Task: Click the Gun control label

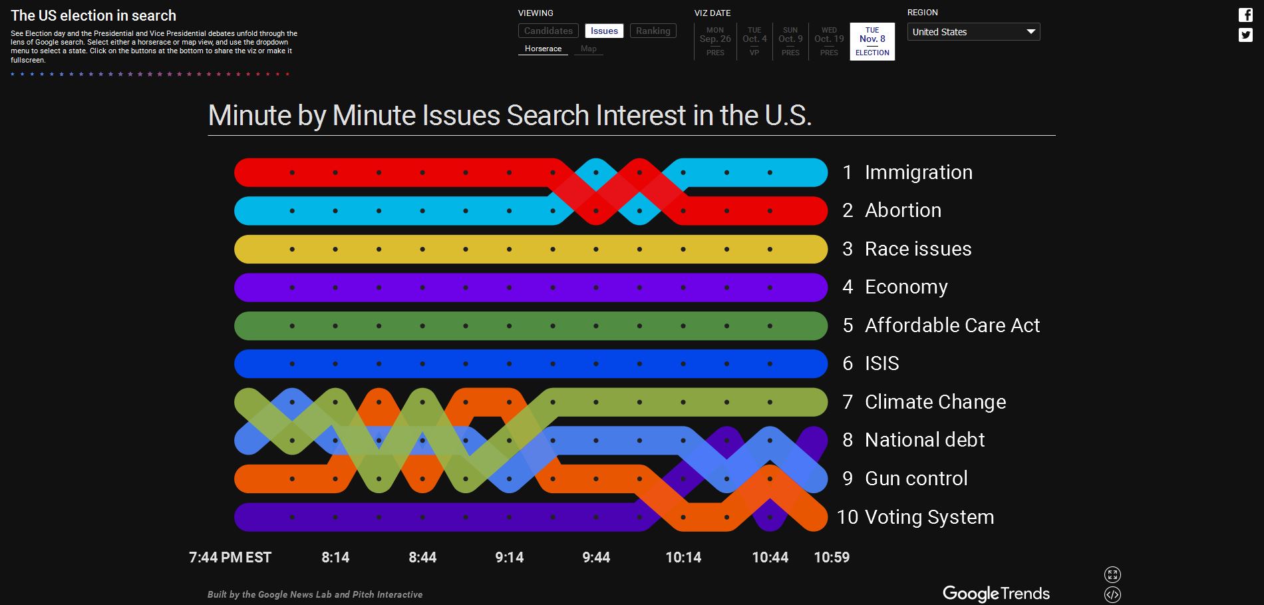Action: [916, 479]
